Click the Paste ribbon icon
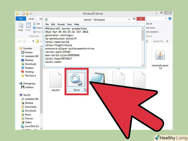Viewport: 188px width, 141px height. [x=28, y=27]
